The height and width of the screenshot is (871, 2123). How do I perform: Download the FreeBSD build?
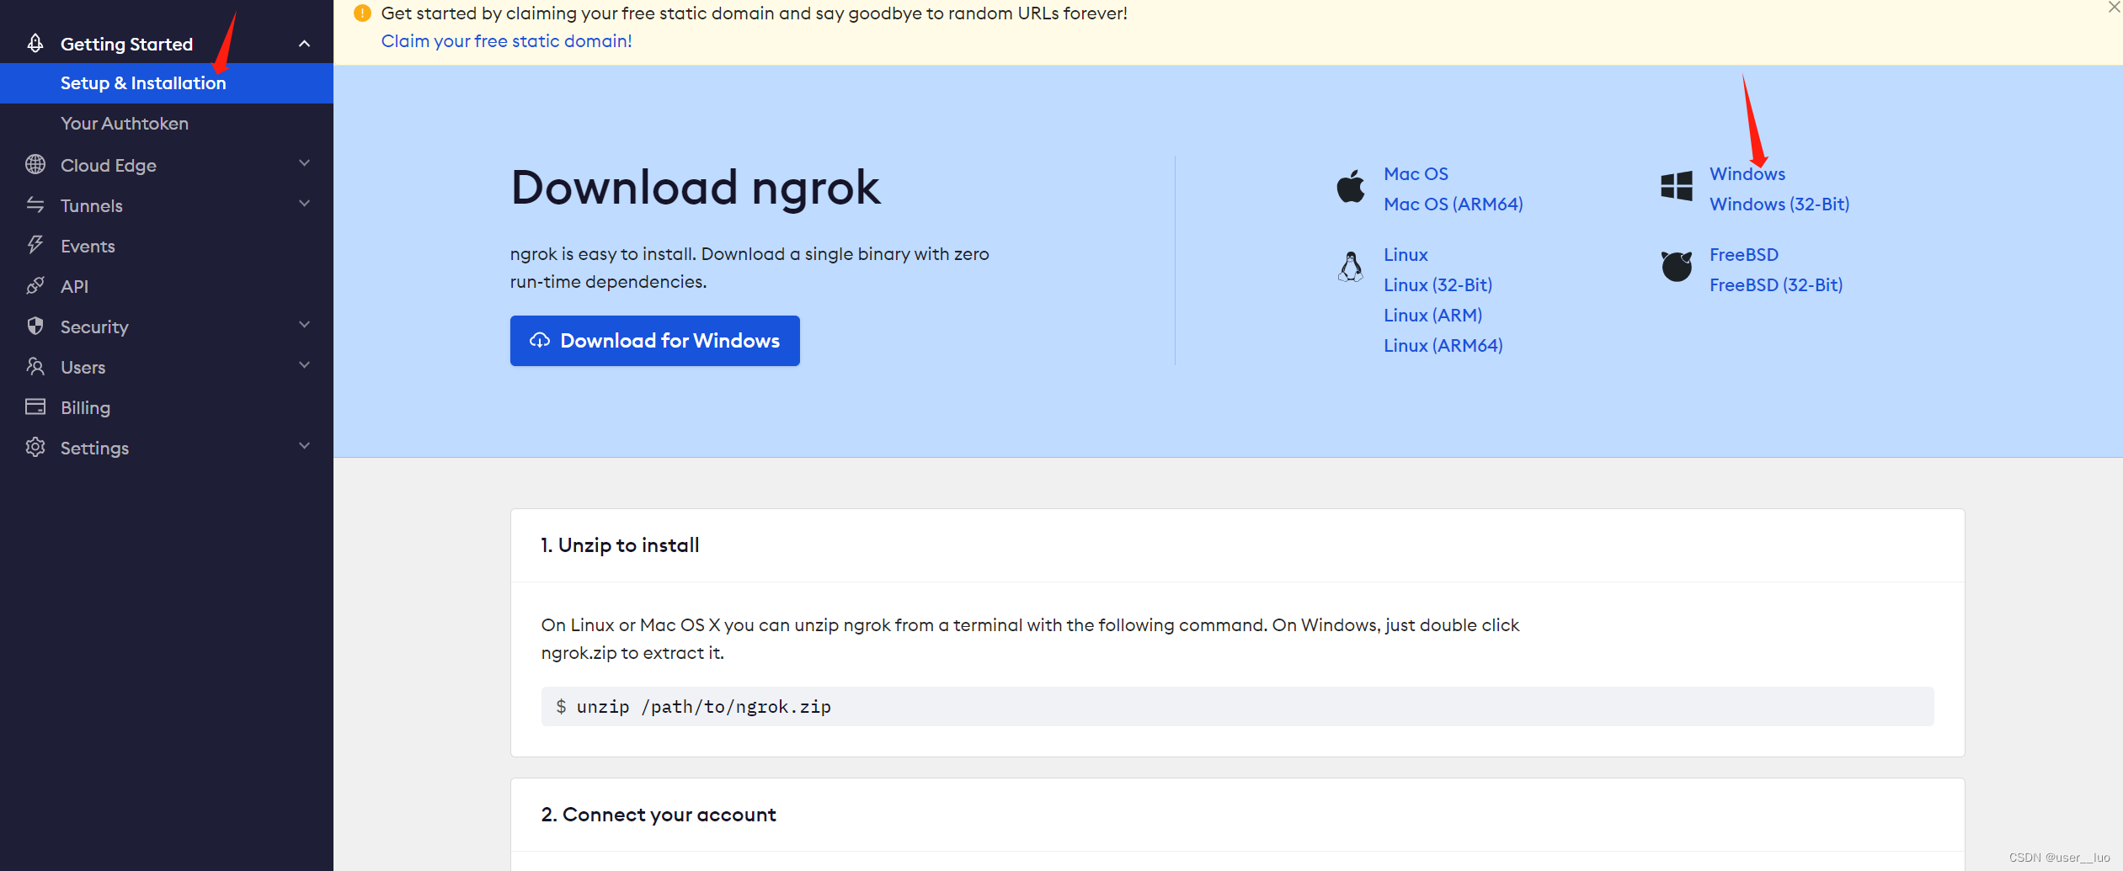[1743, 255]
